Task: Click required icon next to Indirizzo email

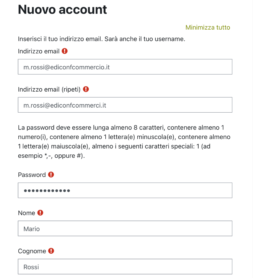Action: tap(65, 51)
